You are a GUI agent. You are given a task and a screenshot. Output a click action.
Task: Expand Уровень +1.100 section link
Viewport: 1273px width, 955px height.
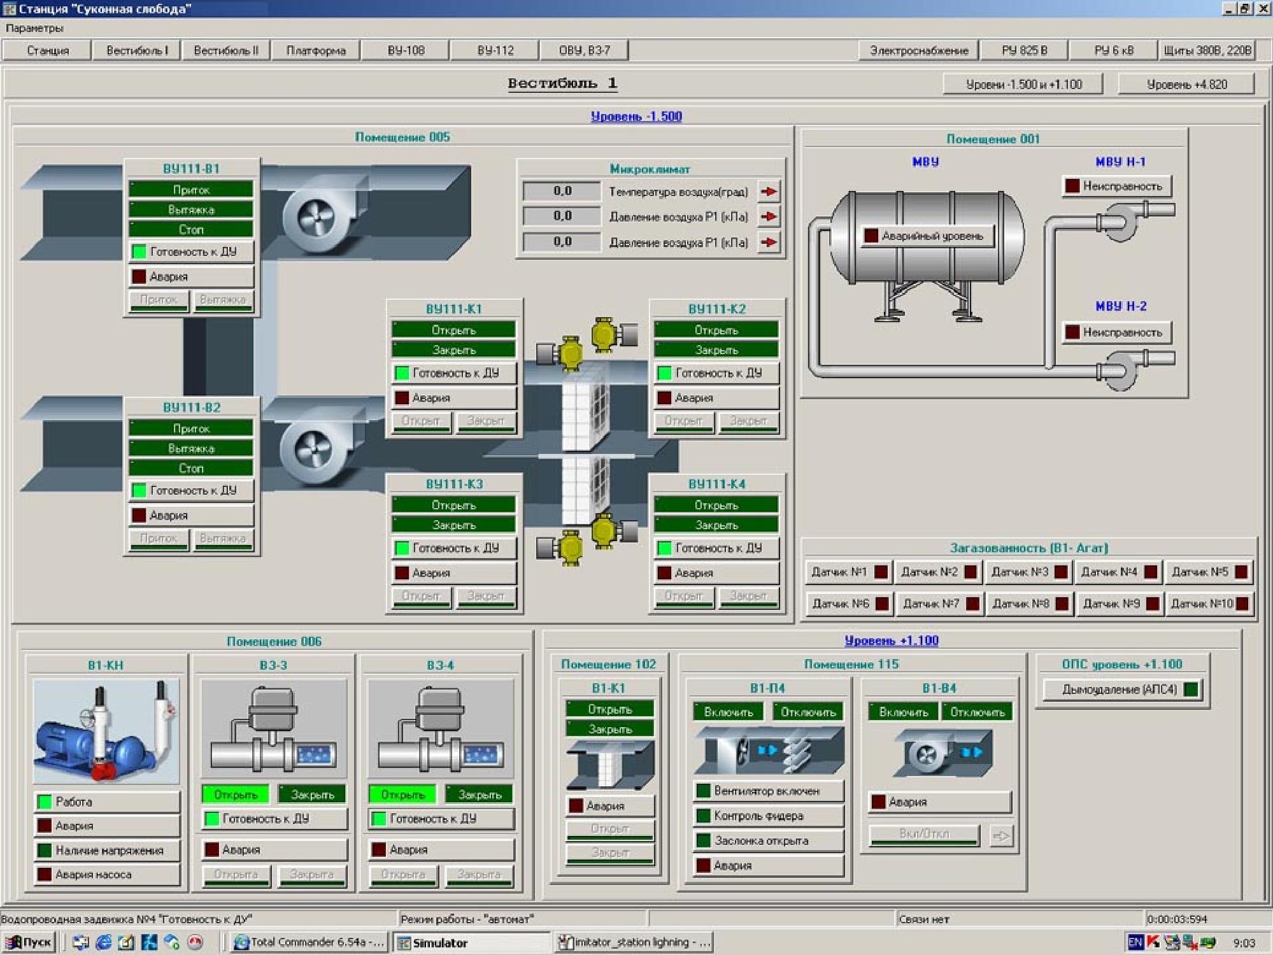[x=891, y=640]
